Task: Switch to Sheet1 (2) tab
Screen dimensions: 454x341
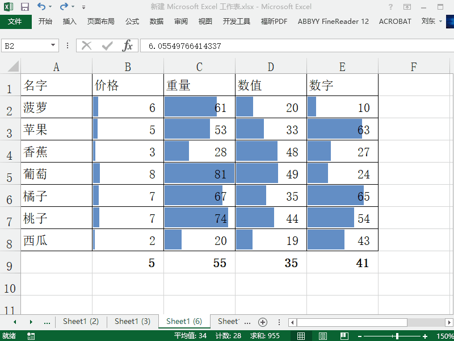Action: pyautogui.click(x=81, y=321)
